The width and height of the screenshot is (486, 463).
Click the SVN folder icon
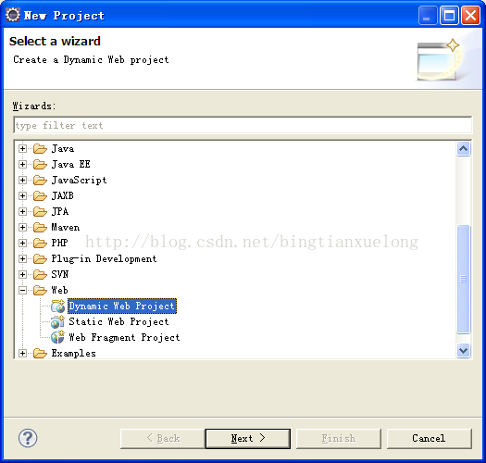[x=40, y=274]
